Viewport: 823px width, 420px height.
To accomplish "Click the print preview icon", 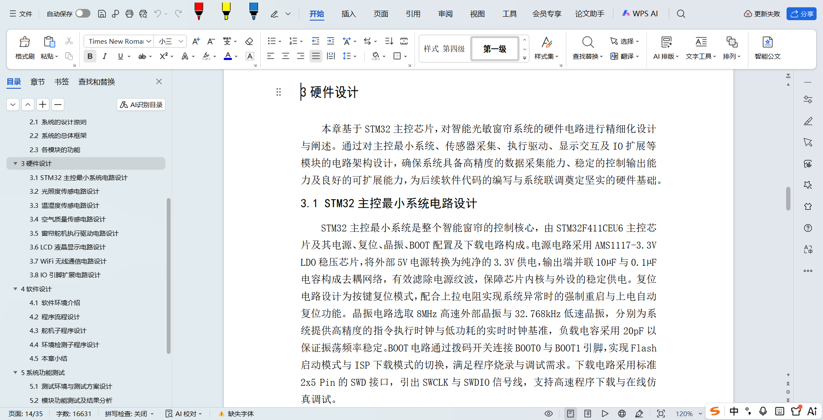I will (143, 14).
